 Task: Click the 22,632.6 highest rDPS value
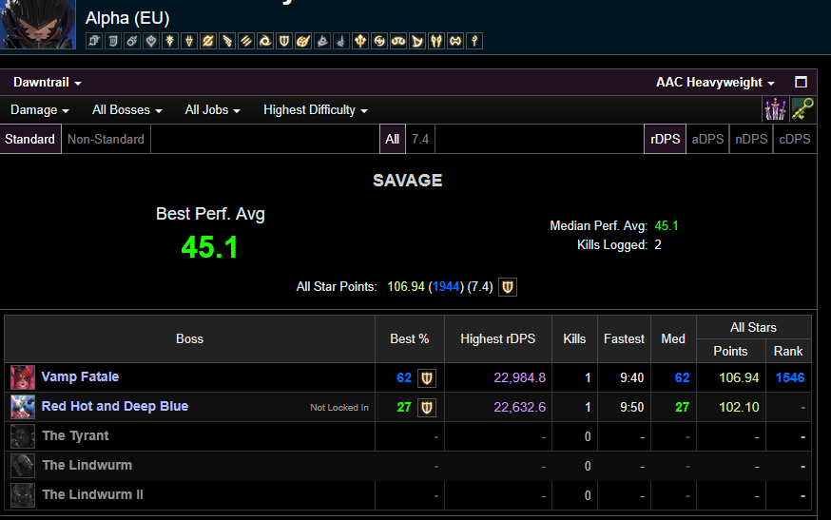point(519,407)
